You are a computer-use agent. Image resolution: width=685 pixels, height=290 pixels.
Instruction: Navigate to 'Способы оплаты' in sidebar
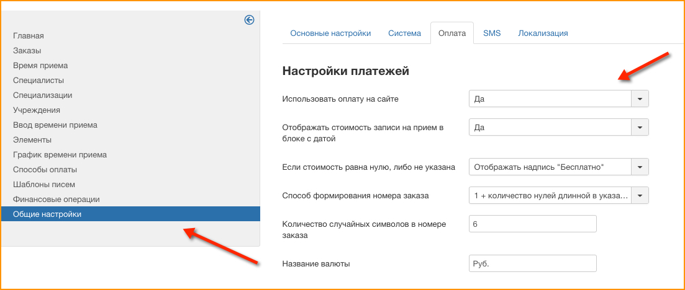pyautogui.click(x=45, y=170)
